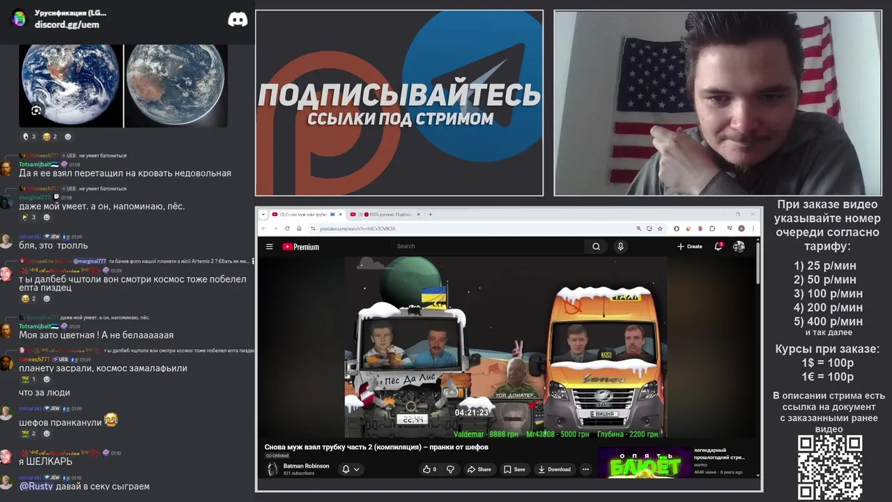The width and height of the screenshot is (892, 502).
Task: Download the video
Action: [555, 469]
